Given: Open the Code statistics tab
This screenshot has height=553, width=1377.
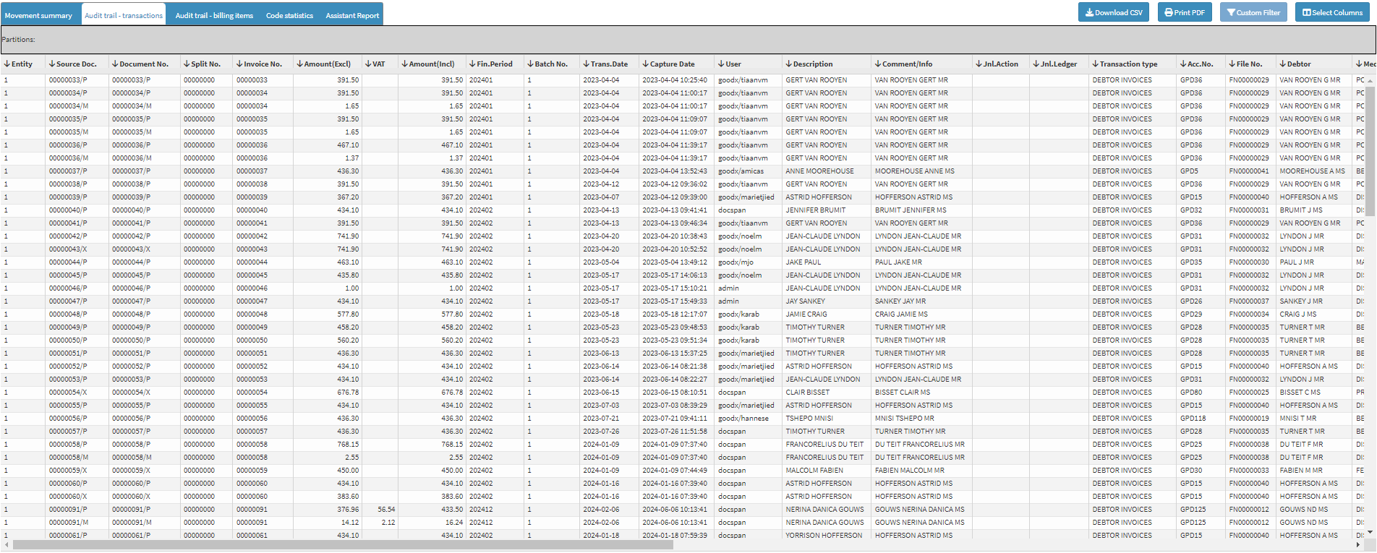Looking at the screenshot, I should (289, 15).
